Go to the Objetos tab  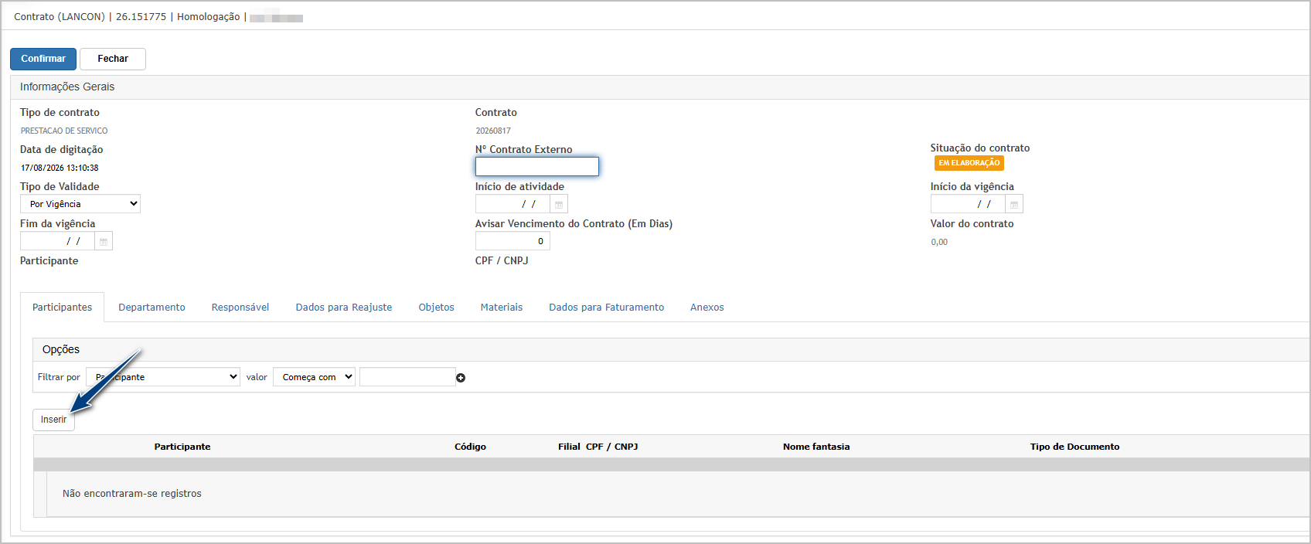437,308
